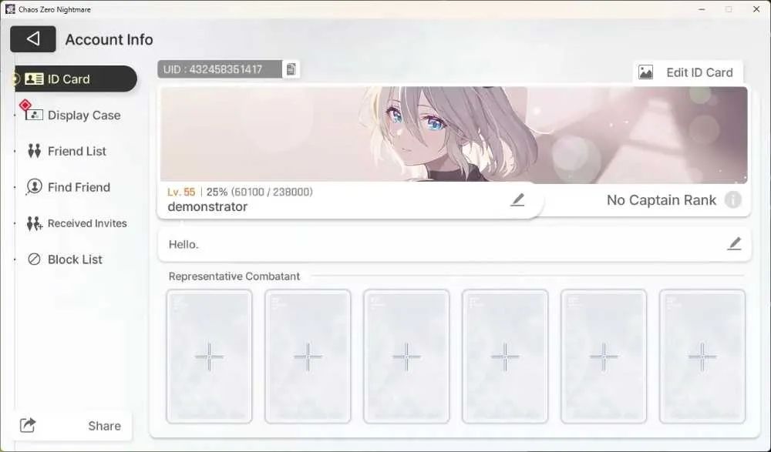
Task: Show Captain Rank info icon
Action: 732,200
